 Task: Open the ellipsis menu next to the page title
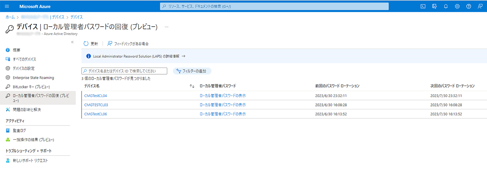click(167, 27)
